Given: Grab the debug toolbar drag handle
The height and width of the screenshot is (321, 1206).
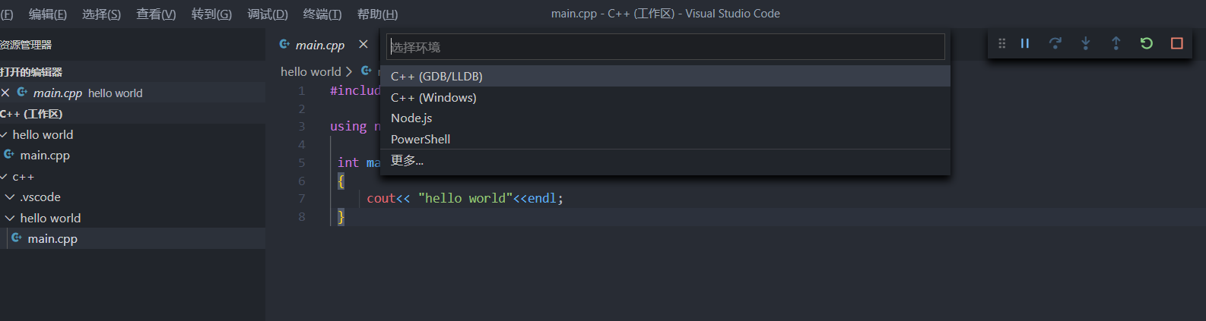Looking at the screenshot, I should click(1002, 44).
